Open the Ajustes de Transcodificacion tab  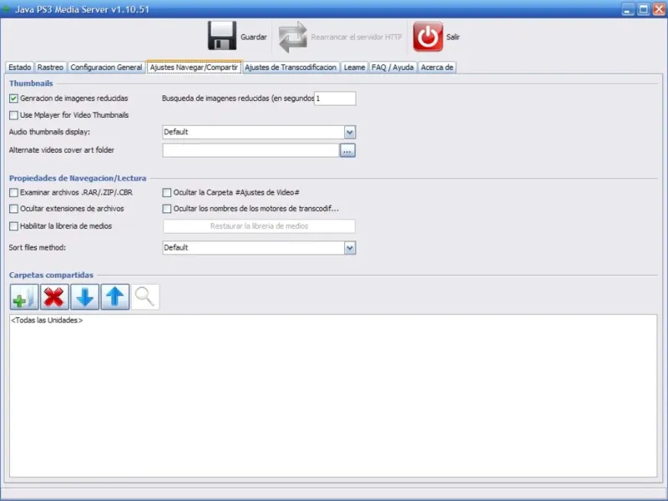point(291,68)
